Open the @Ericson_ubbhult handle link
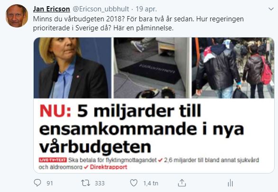Image resolution: width=278 pixels, height=192 pixels. pos(101,9)
